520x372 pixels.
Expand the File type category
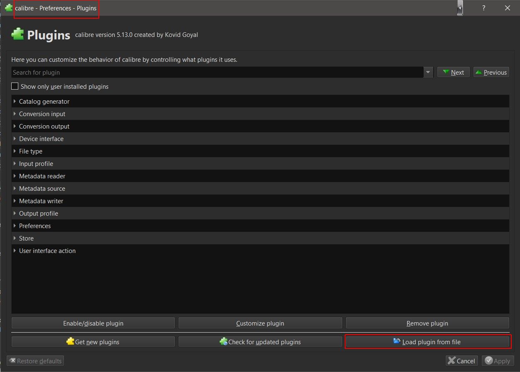(x=15, y=151)
